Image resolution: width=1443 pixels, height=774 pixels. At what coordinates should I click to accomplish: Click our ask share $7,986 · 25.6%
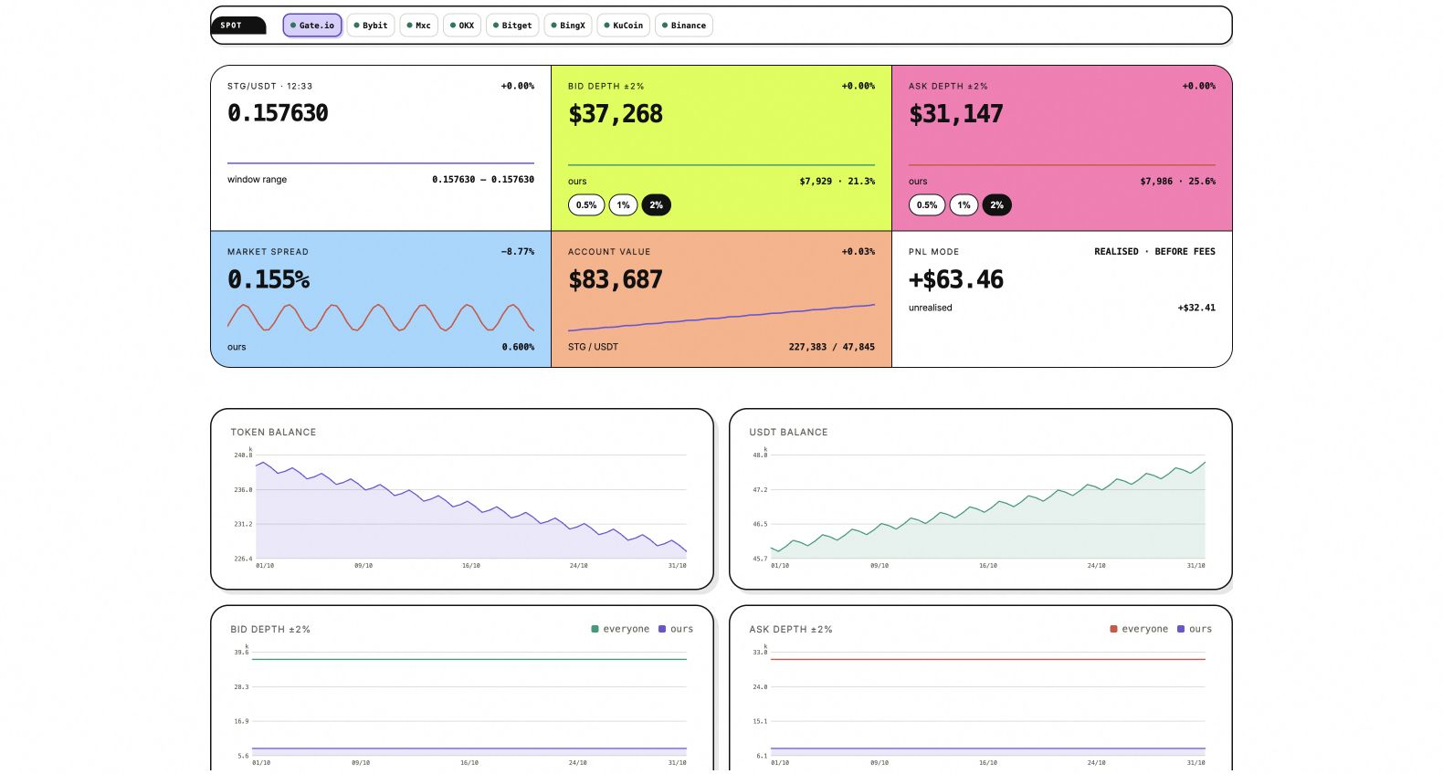(1178, 182)
